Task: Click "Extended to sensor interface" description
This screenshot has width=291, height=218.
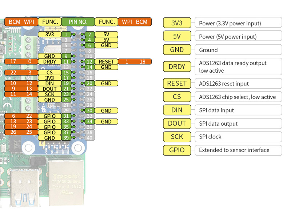Action: (x=239, y=150)
